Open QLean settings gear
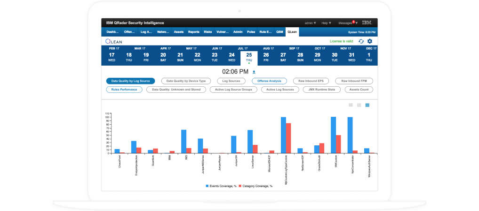Image resolution: width=479 pixels, height=211 pixels. point(370,41)
